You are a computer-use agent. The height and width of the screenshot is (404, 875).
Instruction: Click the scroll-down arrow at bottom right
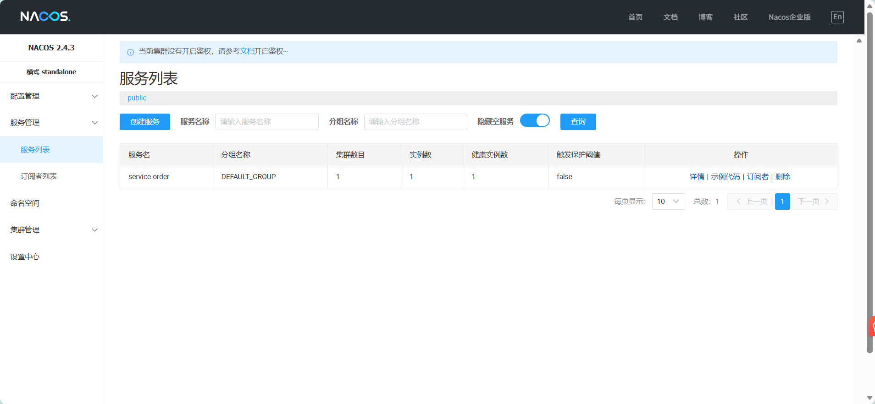coord(869,398)
